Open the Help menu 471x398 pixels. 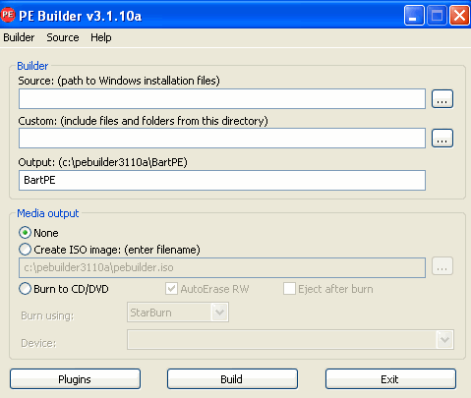tap(101, 37)
